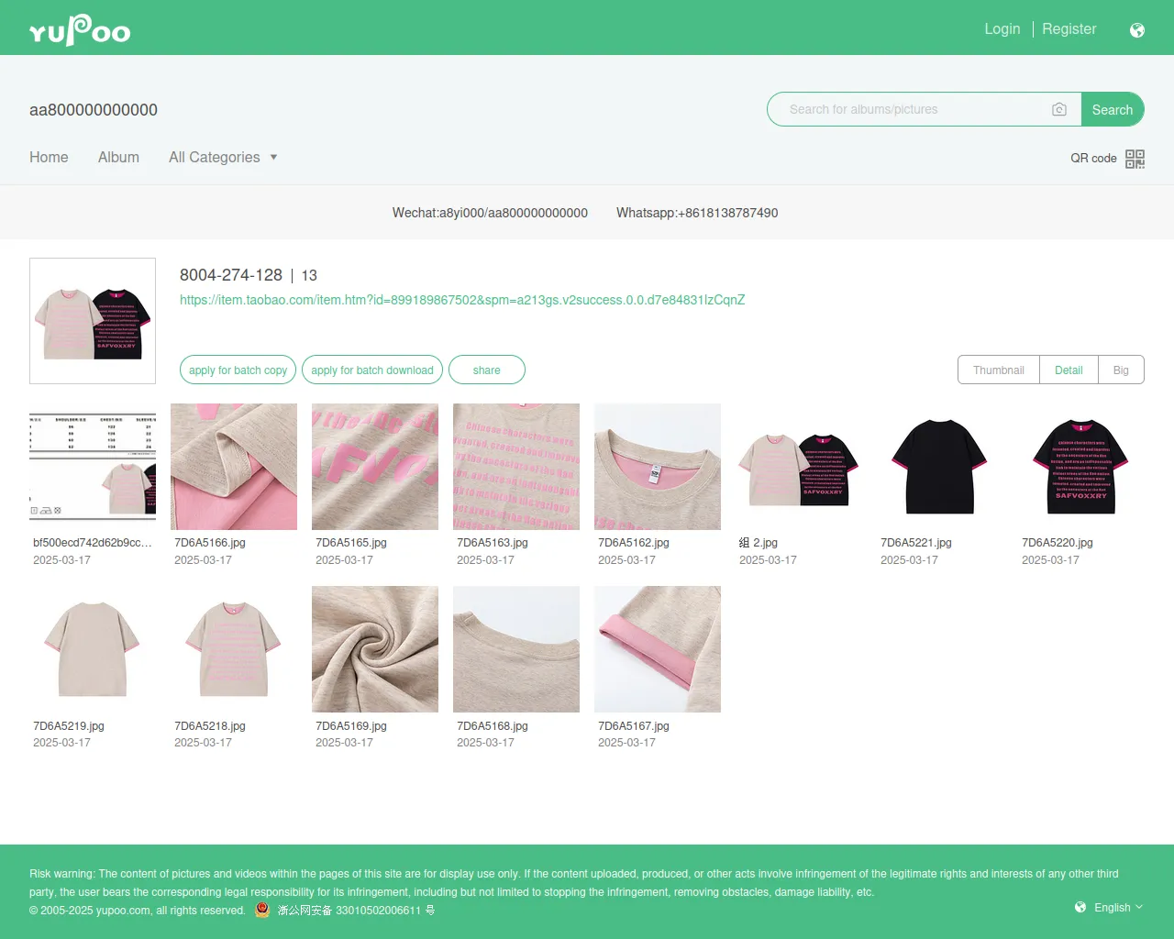Switch to Big view
1174x939 pixels.
click(1121, 370)
